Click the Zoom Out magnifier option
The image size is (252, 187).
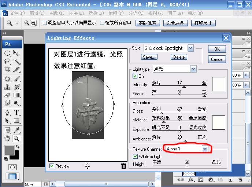(x=33, y=23)
